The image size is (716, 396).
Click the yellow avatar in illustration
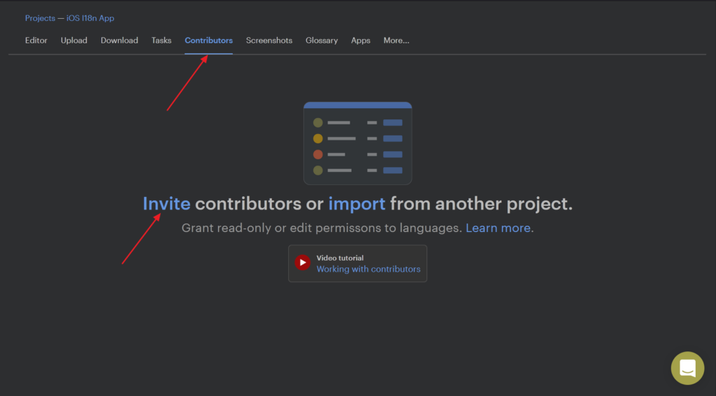318,138
